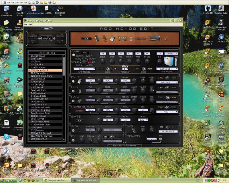Open the File menu
This screenshot has height=183, width=229.
[x=26, y=25]
